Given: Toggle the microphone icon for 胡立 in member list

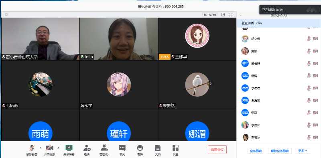Looking at the screenshot, I should pyautogui.click(x=309, y=38).
